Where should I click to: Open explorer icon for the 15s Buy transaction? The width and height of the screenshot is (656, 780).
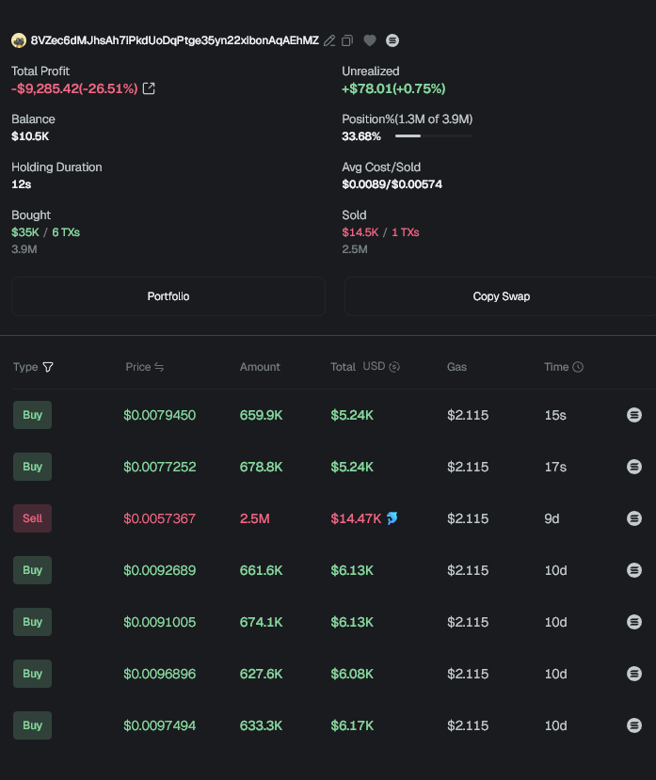point(634,415)
